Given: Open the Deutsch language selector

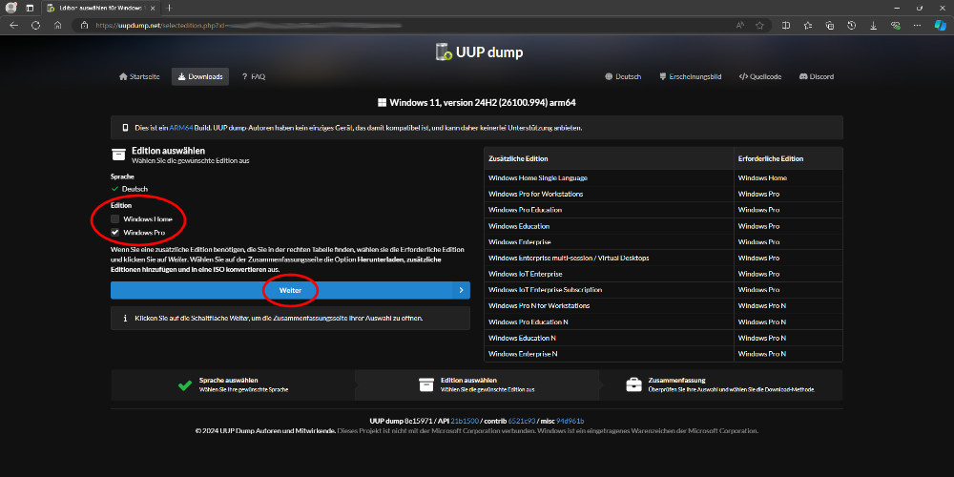Looking at the screenshot, I should tap(623, 76).
